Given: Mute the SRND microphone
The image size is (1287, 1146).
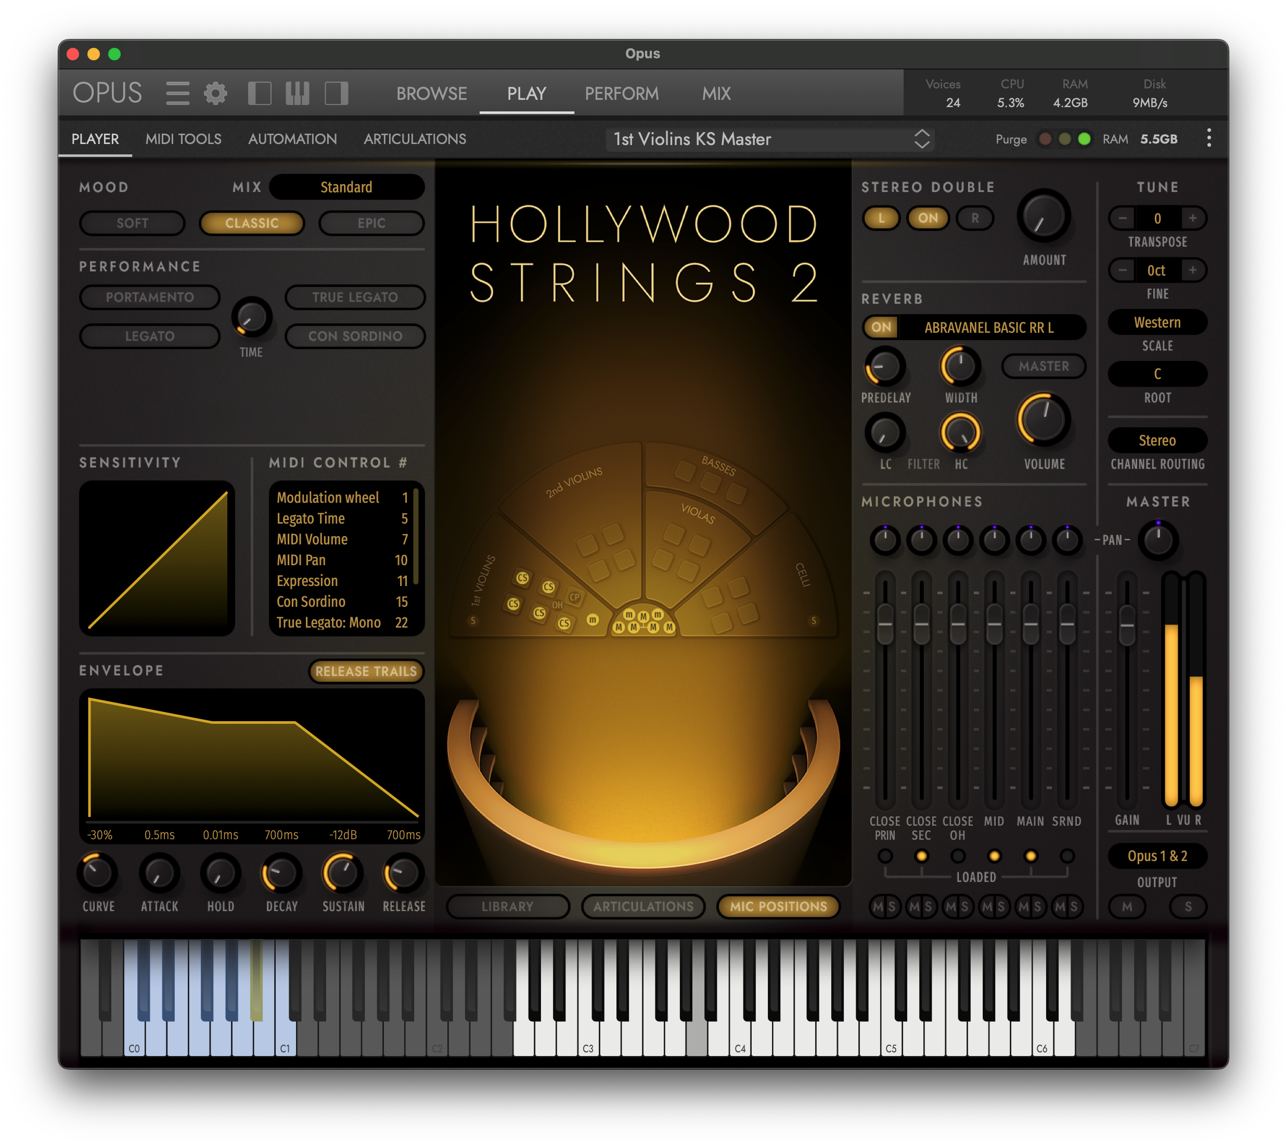Looking at the screenshot, I should [x=1060, y=907].
